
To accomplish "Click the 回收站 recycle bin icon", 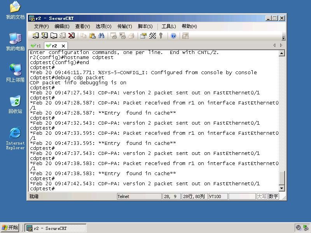I will tap(15, 104).
